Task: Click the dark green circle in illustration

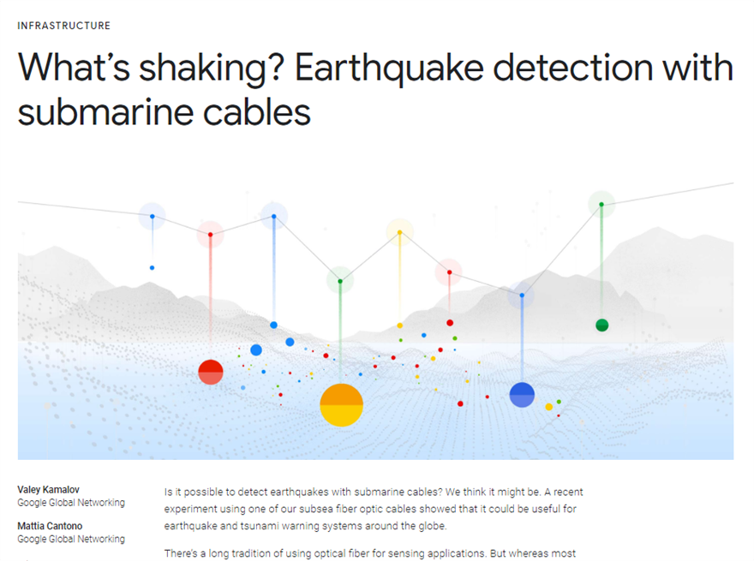Action: coord(601,325)
